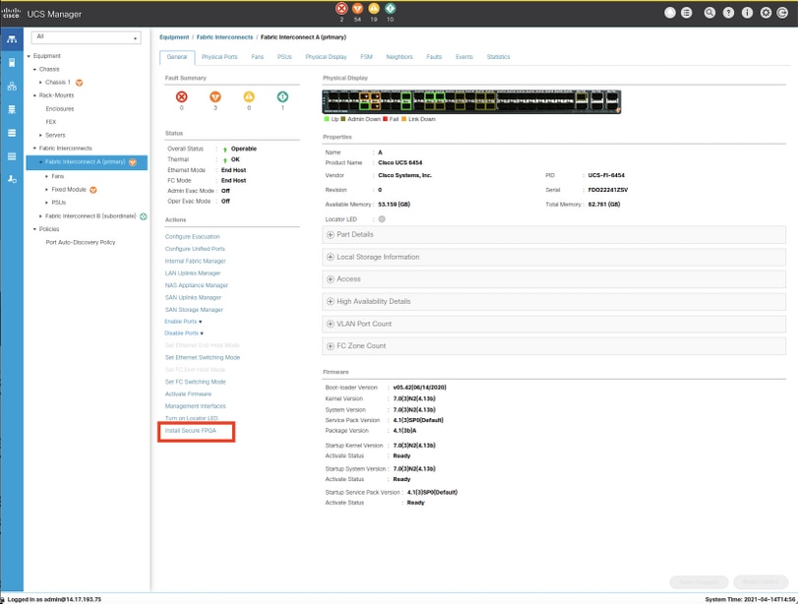Screen dimensions: 798x604
Task: Open the settings gear icon
Action: pos(766,13)
